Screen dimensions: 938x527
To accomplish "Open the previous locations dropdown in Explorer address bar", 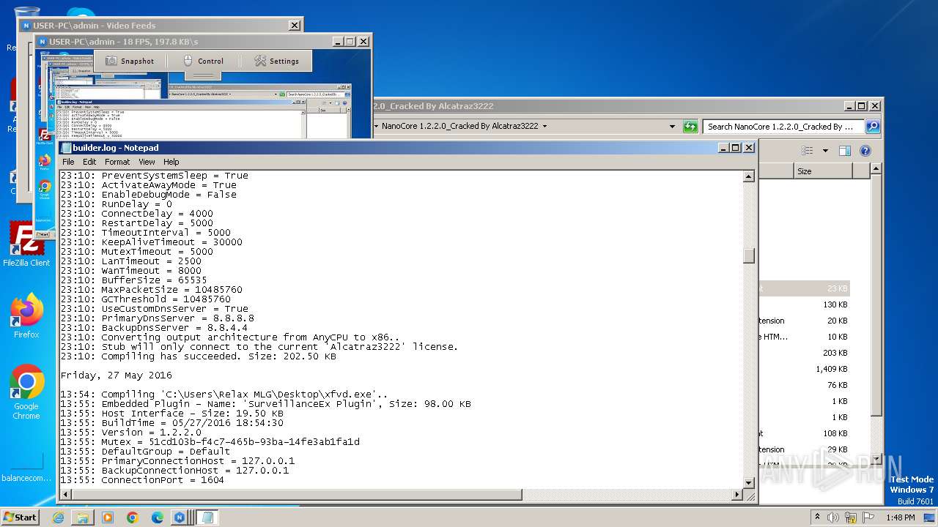I will coord(672,127).
